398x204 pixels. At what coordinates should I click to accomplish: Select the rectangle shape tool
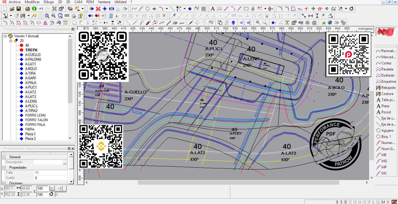(246, 9)
